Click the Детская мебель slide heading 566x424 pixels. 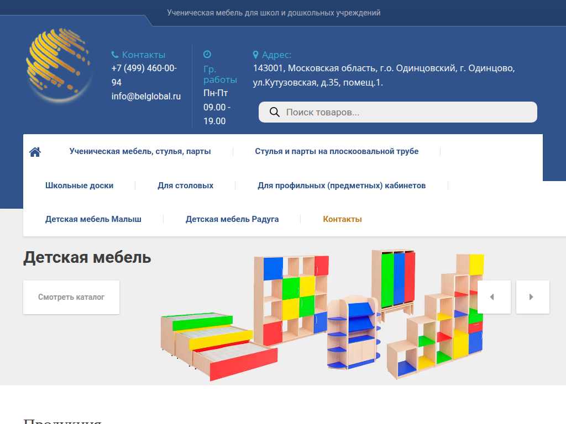(87, 257)
